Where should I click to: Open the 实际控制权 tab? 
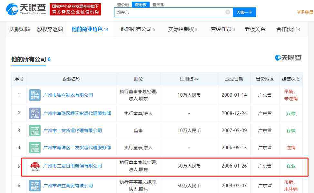(x=183, y=29)
